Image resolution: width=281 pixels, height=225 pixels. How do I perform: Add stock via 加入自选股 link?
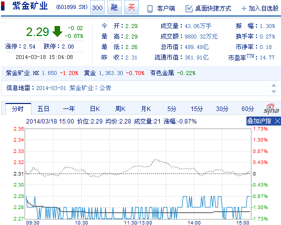pyautogui.click(x=263, y=8)
